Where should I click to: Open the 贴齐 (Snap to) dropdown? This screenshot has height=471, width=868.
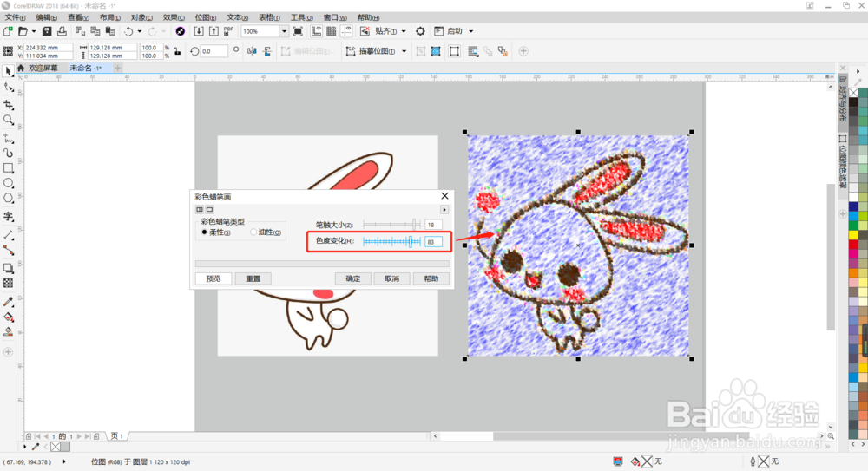[x=404, y=31]
